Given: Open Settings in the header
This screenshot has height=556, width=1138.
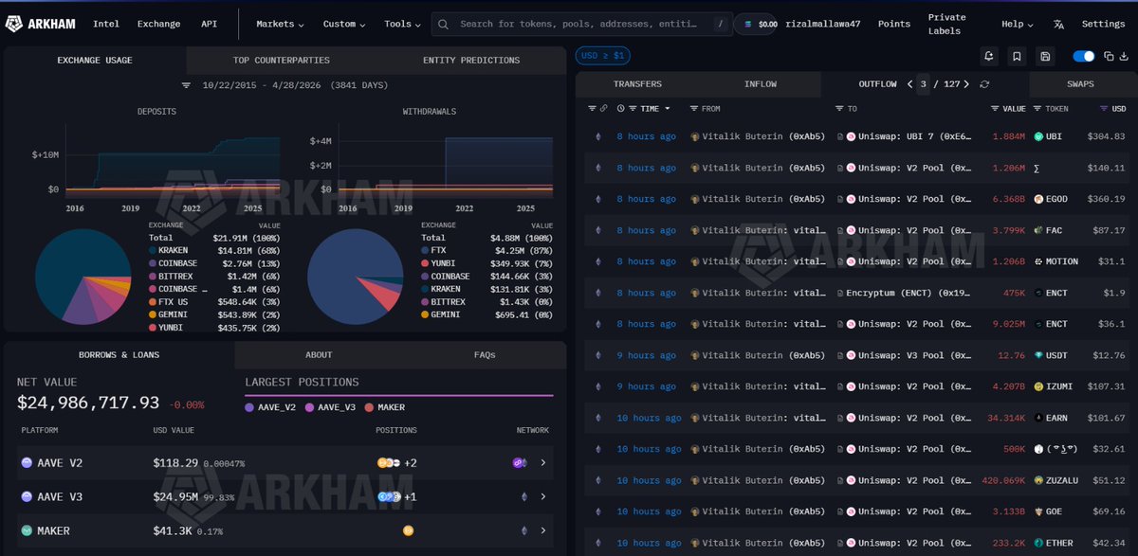Looking at the screenshot, I should pos(1103,24).
